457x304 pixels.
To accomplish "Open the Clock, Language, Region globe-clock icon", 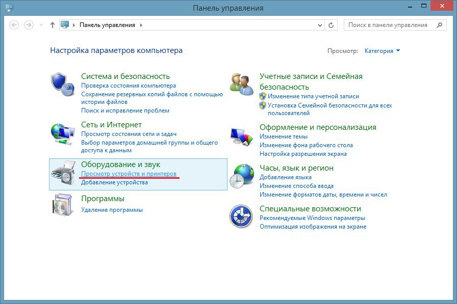I will 242,176.
